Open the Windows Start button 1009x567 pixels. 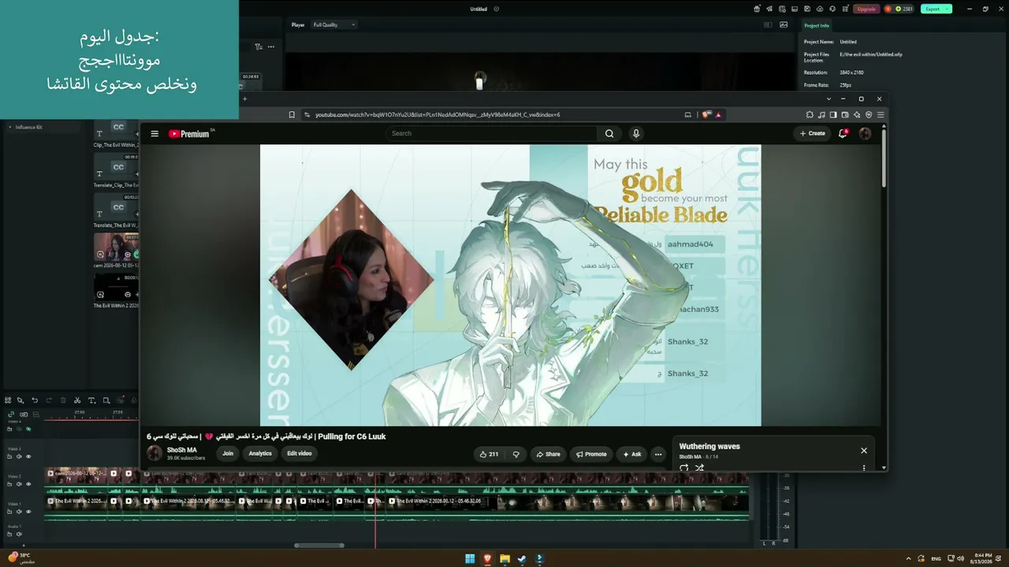coord(470,559)
